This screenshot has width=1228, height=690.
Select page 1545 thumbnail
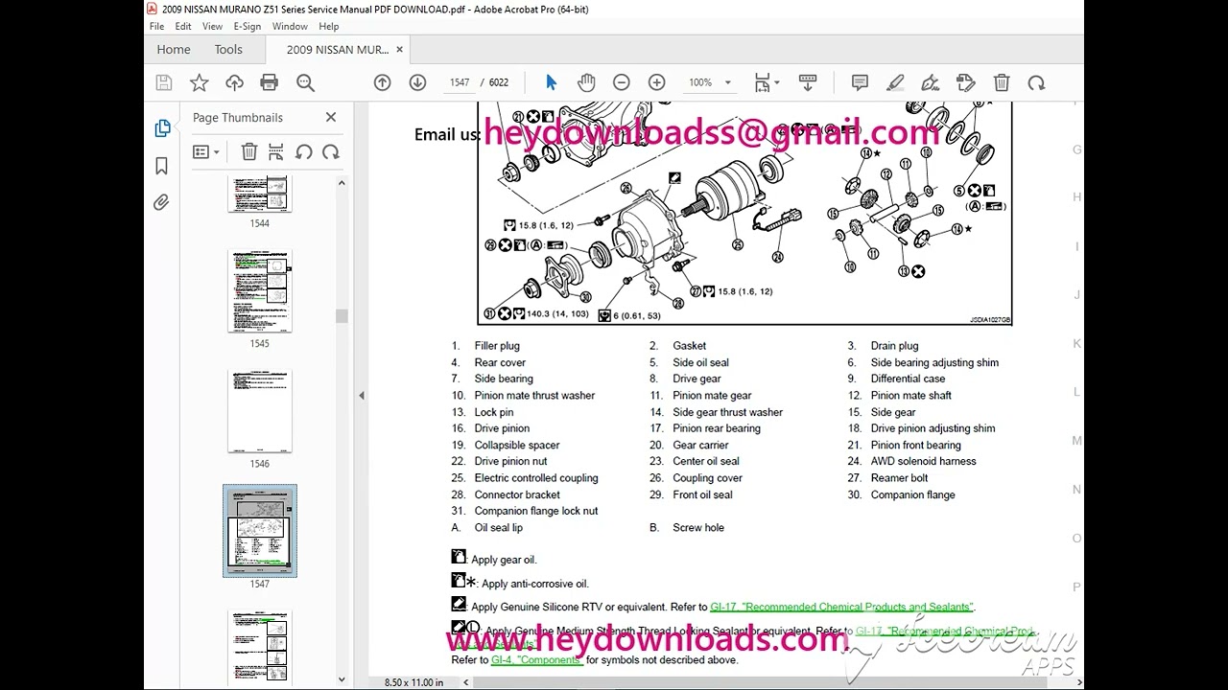tap(259, 291)
